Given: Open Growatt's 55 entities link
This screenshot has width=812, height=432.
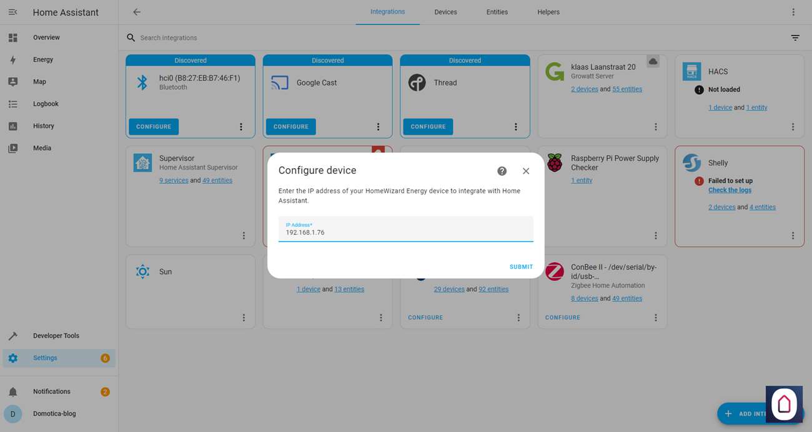Looking at the screenshot, I should (627, 89).
